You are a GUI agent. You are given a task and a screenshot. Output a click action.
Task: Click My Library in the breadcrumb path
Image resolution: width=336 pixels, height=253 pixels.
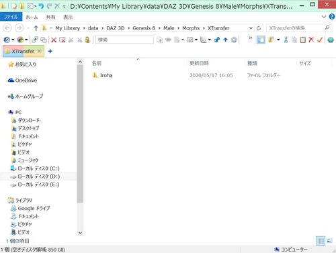[68, 28]
